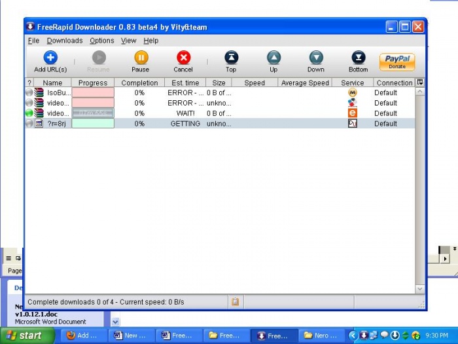Sort by Progress column header
Image resolution: width=458 pixels, height=344 pixels.
93,83
